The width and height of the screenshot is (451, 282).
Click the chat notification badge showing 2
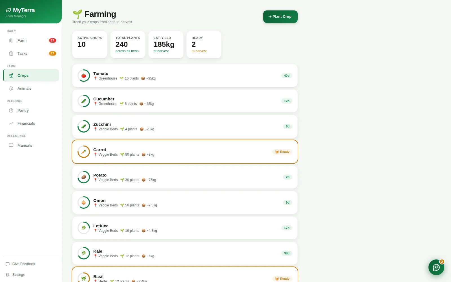pos(442,262)
